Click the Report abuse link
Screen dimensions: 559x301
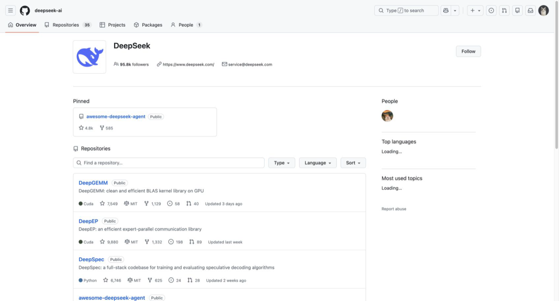(x=394, y=209)
